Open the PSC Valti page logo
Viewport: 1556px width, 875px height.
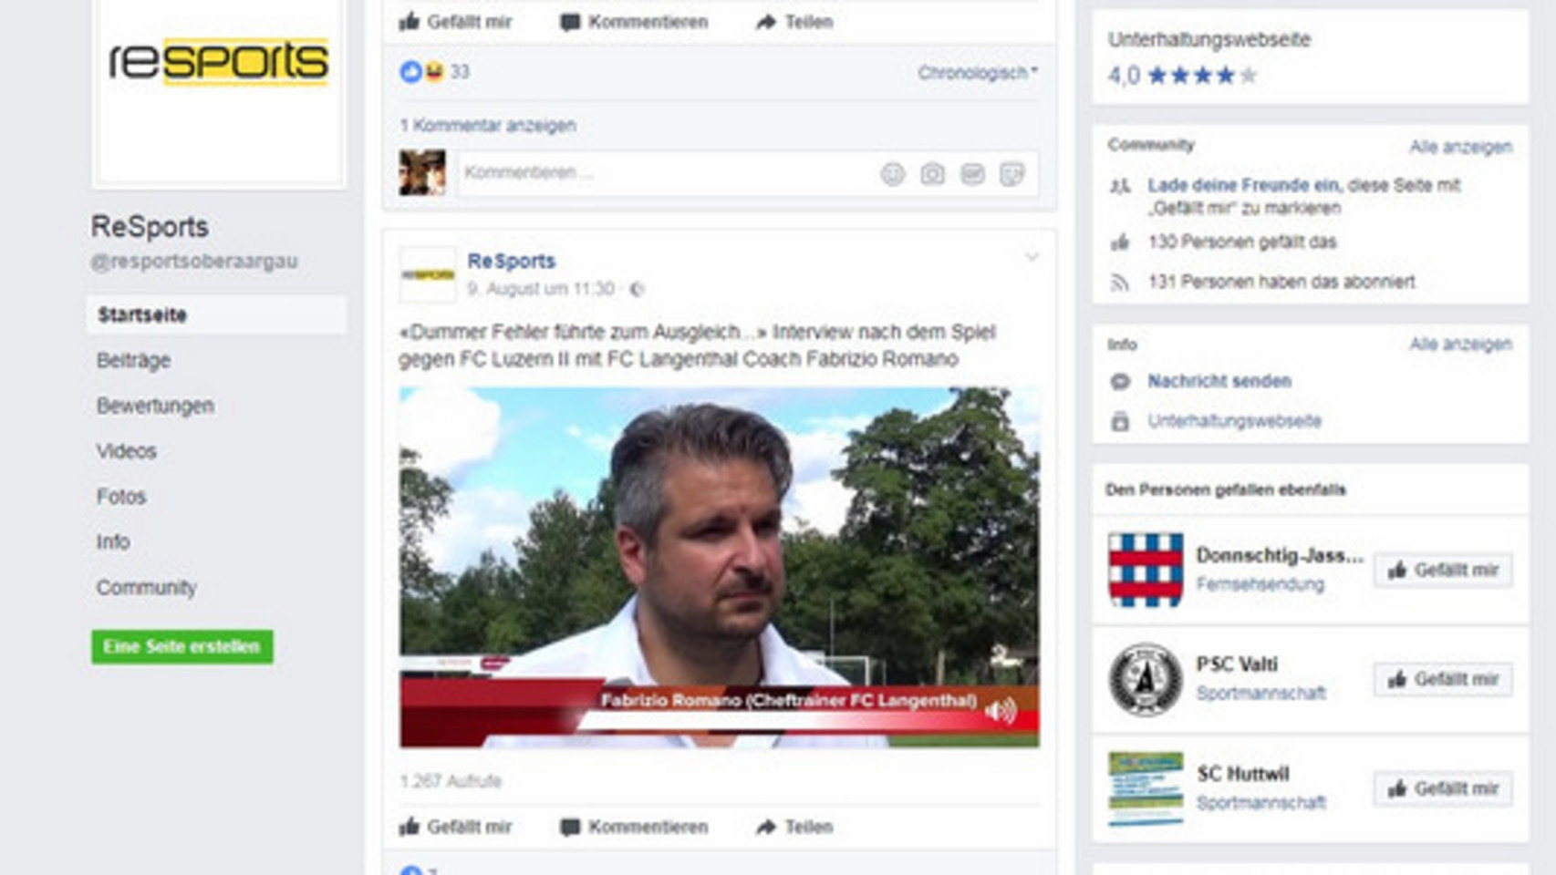point(1146,679)
